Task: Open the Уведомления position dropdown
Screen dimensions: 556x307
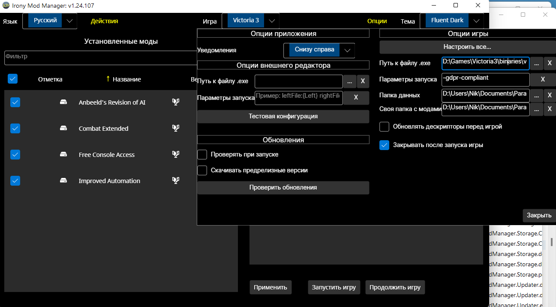Action: tap(319, 50)
